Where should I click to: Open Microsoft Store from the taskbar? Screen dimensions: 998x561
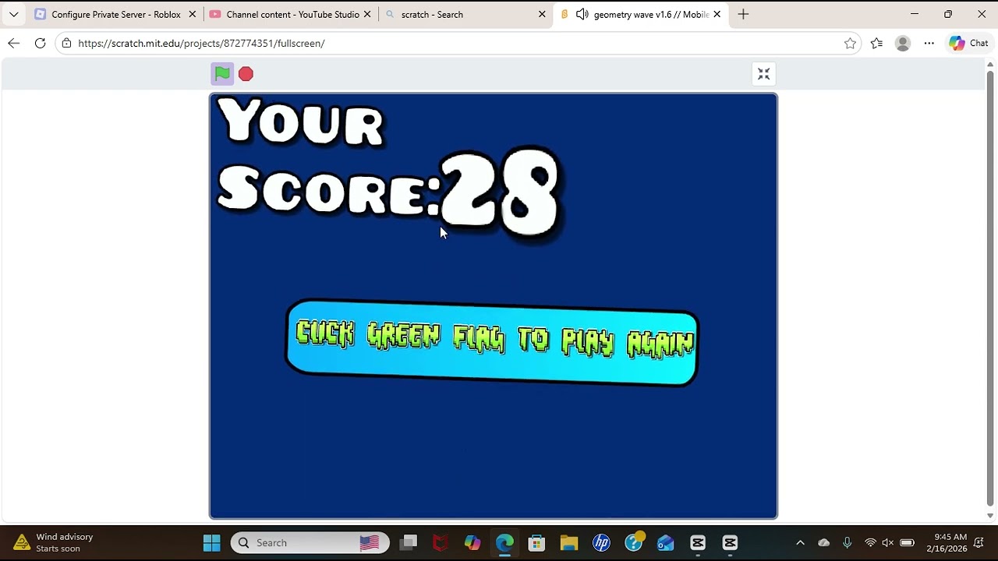tap(536, 543)
